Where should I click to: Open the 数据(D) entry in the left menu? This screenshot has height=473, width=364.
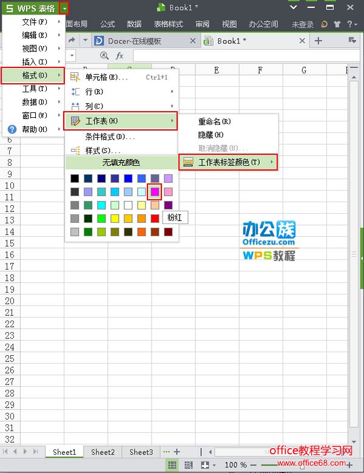pos(33,102)
